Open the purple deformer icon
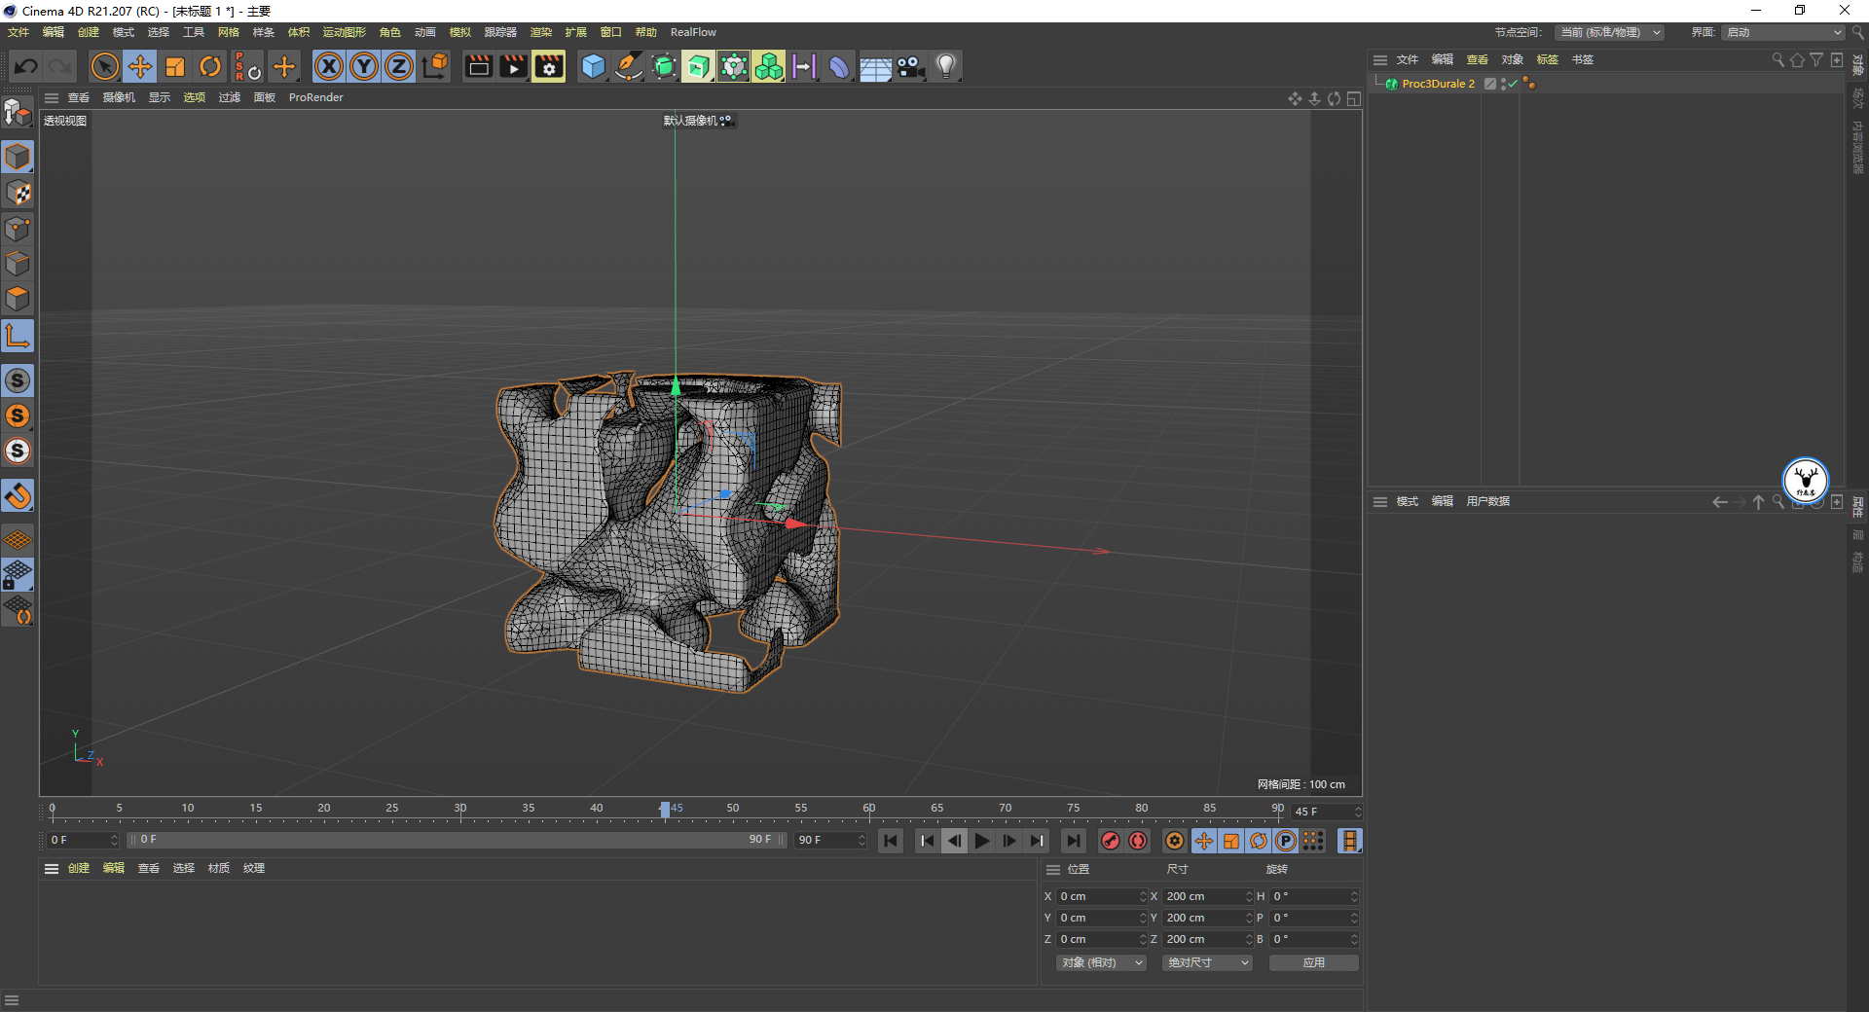 (839, 66)
